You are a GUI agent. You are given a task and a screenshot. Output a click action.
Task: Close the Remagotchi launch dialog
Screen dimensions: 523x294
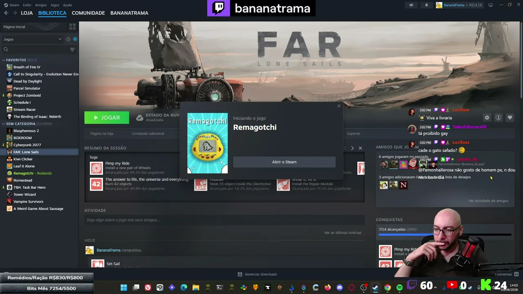[x=339, y=106]
